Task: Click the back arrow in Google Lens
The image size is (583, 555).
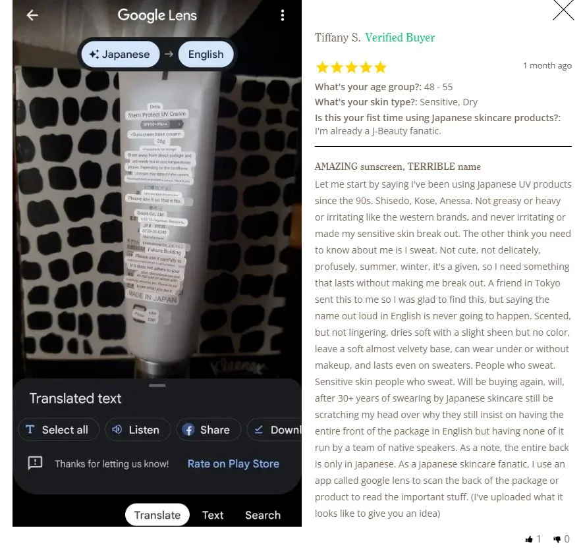Action: coord(32,15)
